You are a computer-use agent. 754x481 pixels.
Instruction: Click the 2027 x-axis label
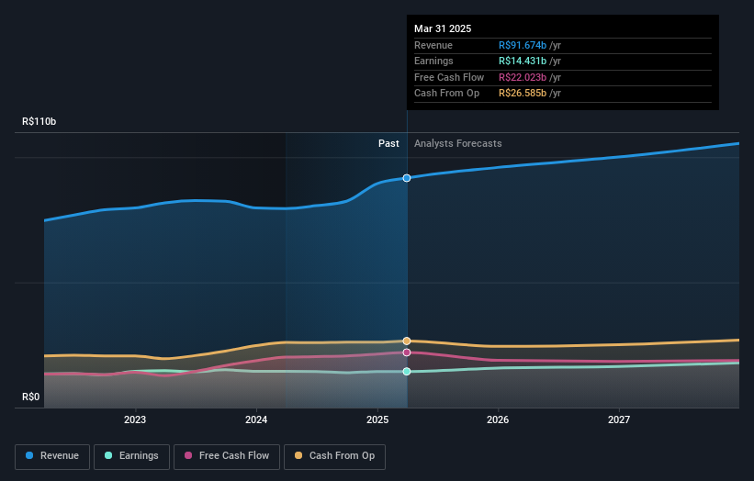619,420
